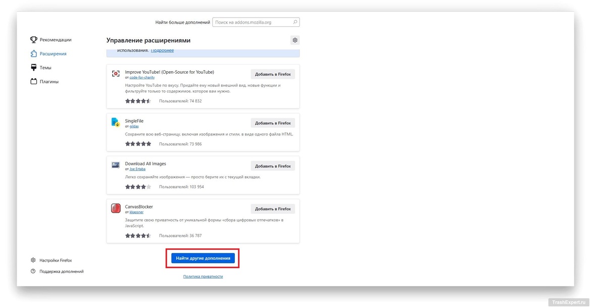Click text Пользователей: 74 832
Viewport: 591px width, 308px height.
180,101
